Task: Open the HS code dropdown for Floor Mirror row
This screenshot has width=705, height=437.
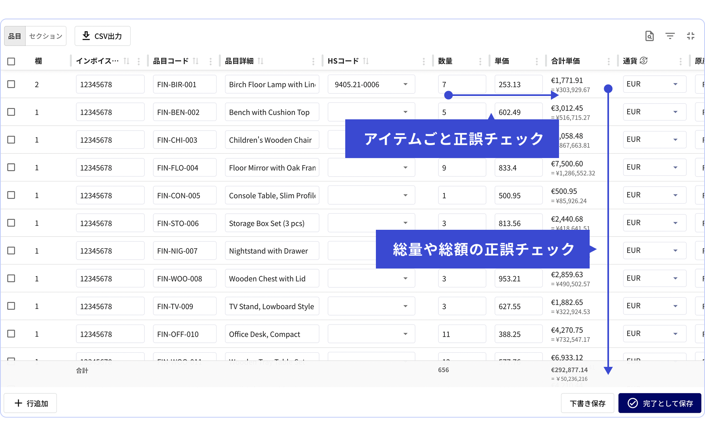Action: point(405,167)
